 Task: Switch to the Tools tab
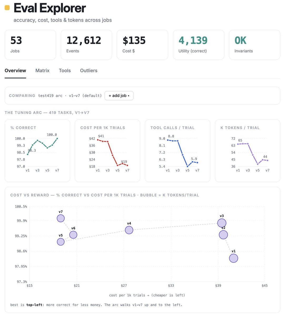point(65,71)
